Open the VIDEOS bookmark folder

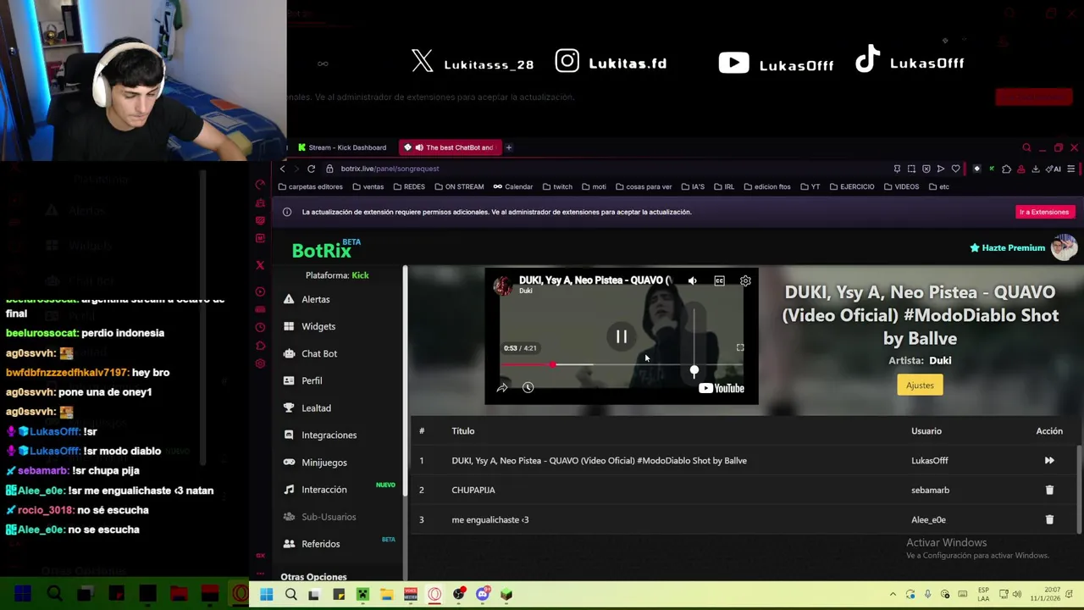pyautogui.click(x=900, y=186)
